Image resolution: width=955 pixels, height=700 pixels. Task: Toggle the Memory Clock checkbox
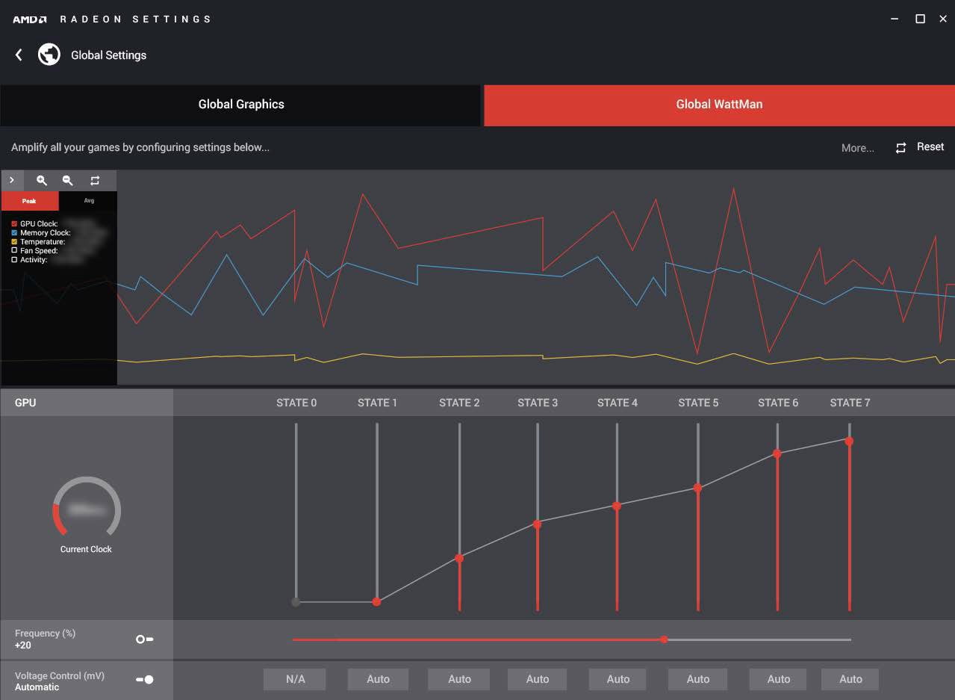(14, 233)
